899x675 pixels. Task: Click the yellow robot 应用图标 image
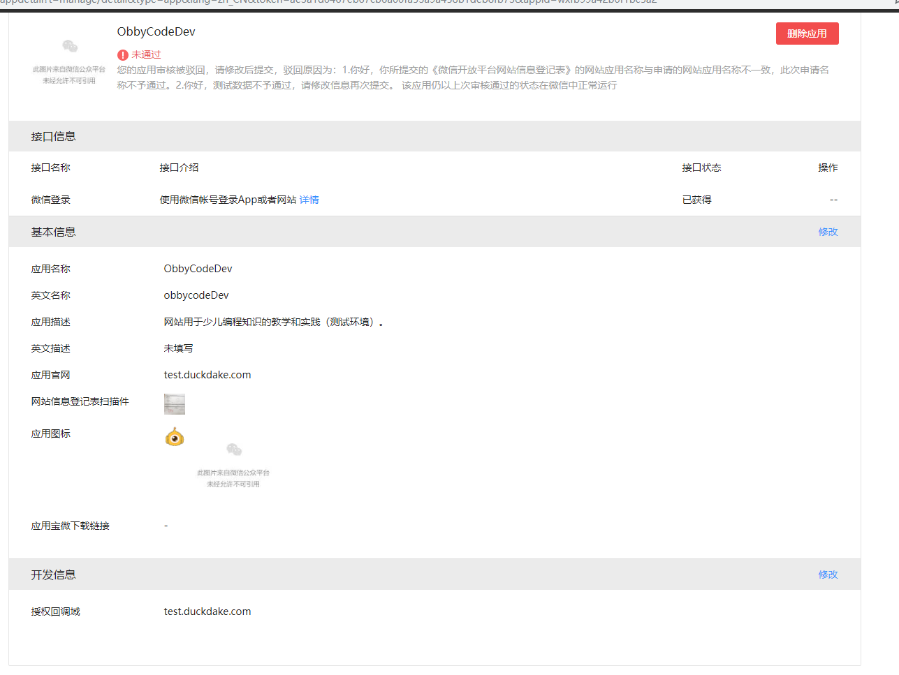(175, 438)
